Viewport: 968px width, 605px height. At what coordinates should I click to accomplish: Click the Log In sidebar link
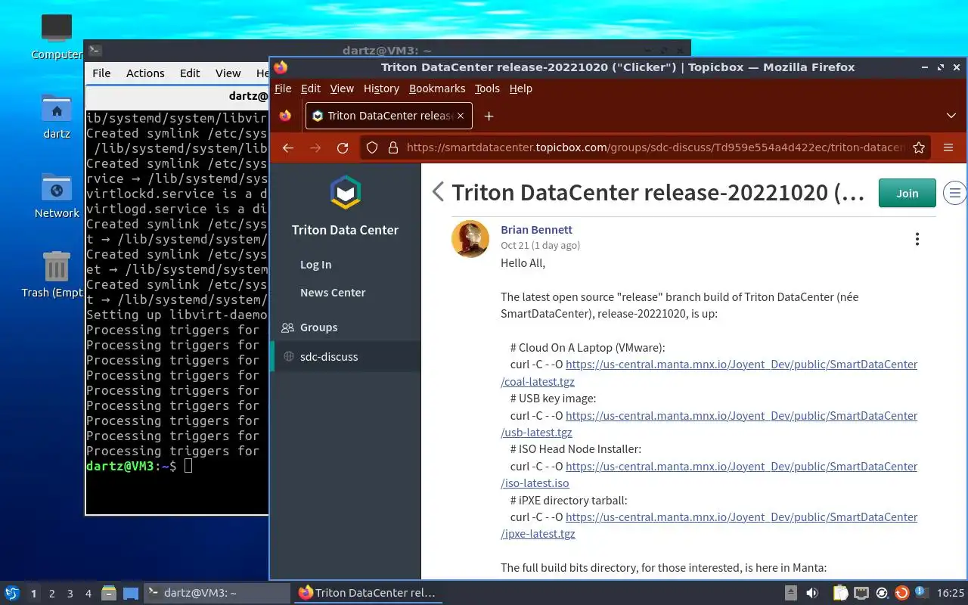click(x=315, y=265)
